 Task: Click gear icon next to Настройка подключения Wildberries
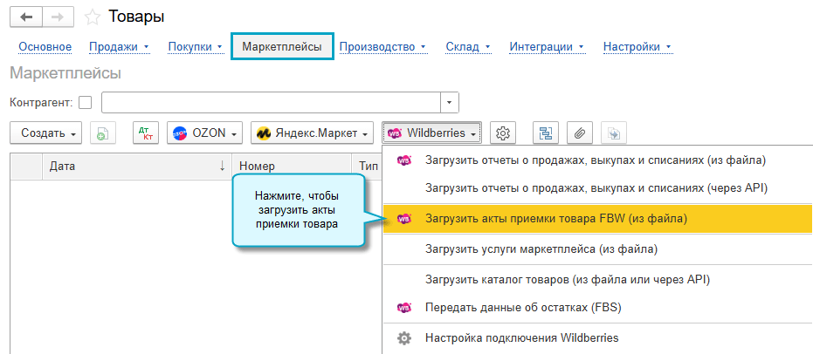tap(404, 338)
